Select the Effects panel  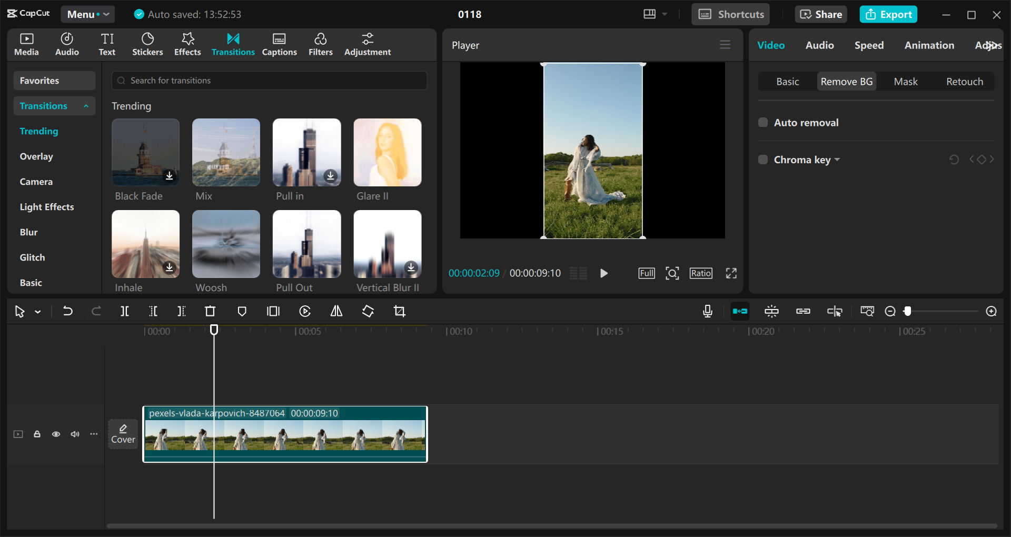[187, 44]
